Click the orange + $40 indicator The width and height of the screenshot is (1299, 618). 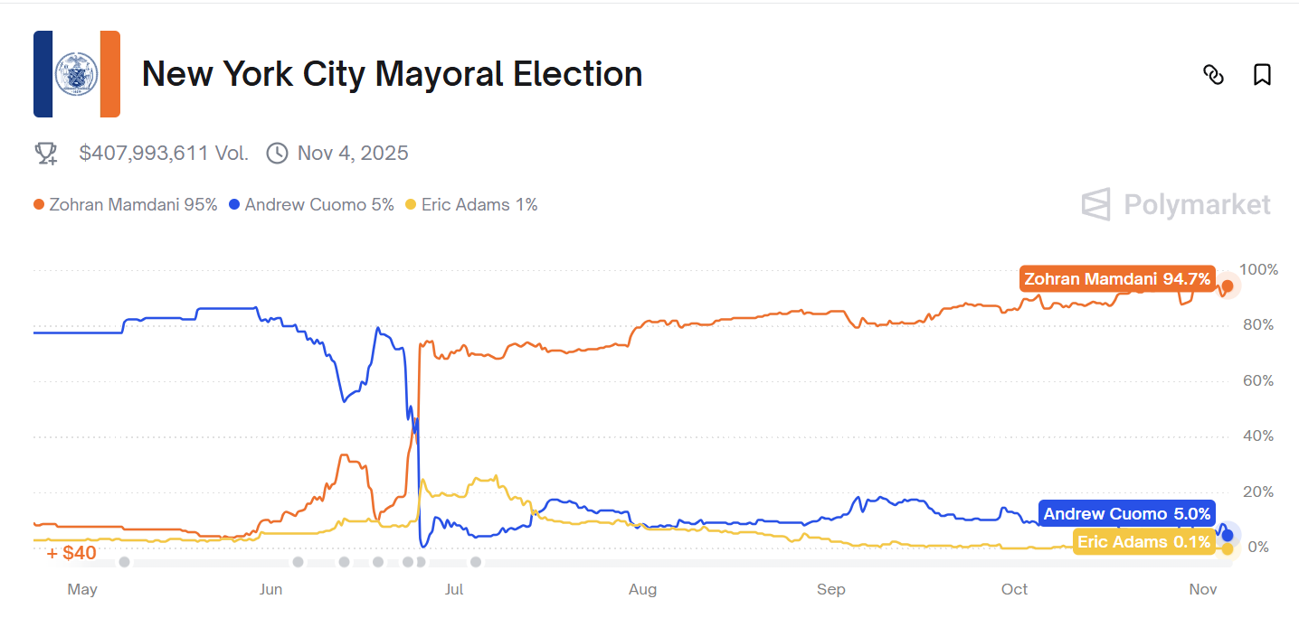71,552
